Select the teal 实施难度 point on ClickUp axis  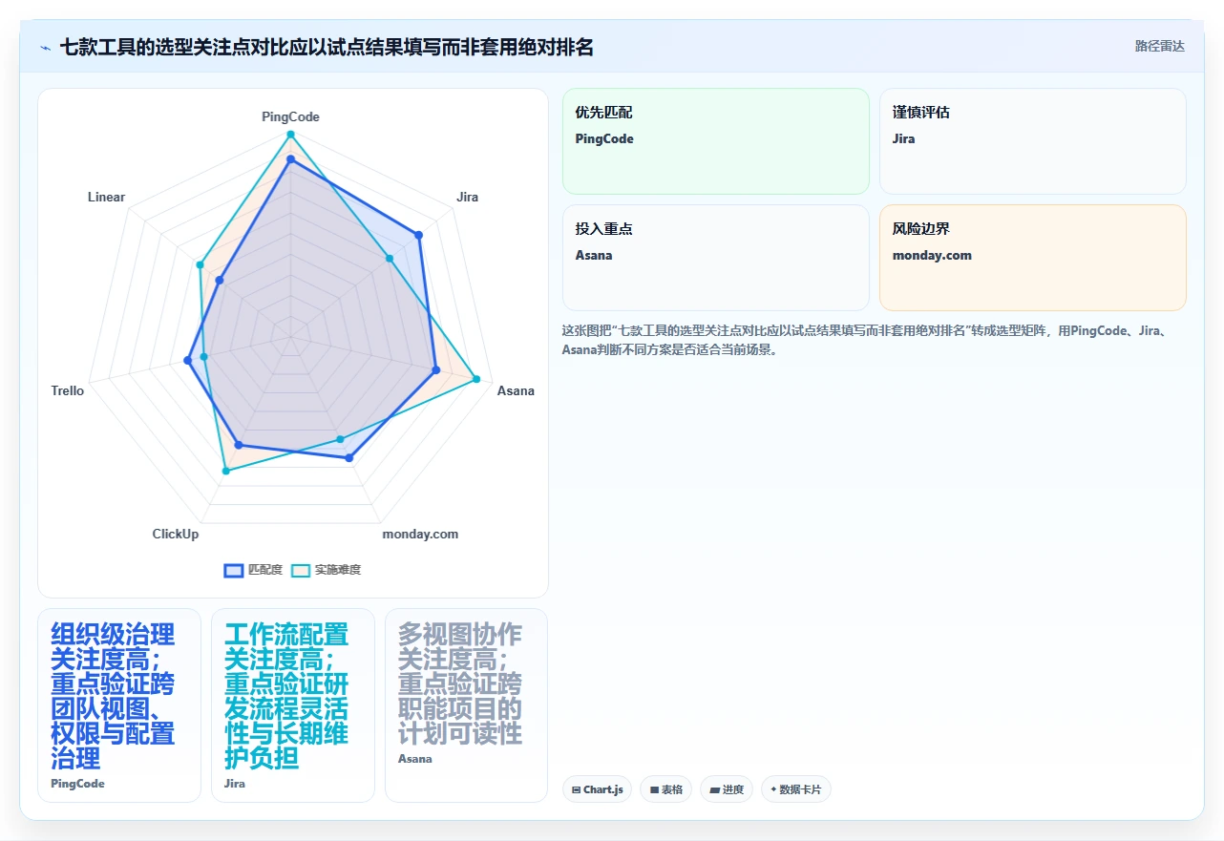(x=226, y=471)
